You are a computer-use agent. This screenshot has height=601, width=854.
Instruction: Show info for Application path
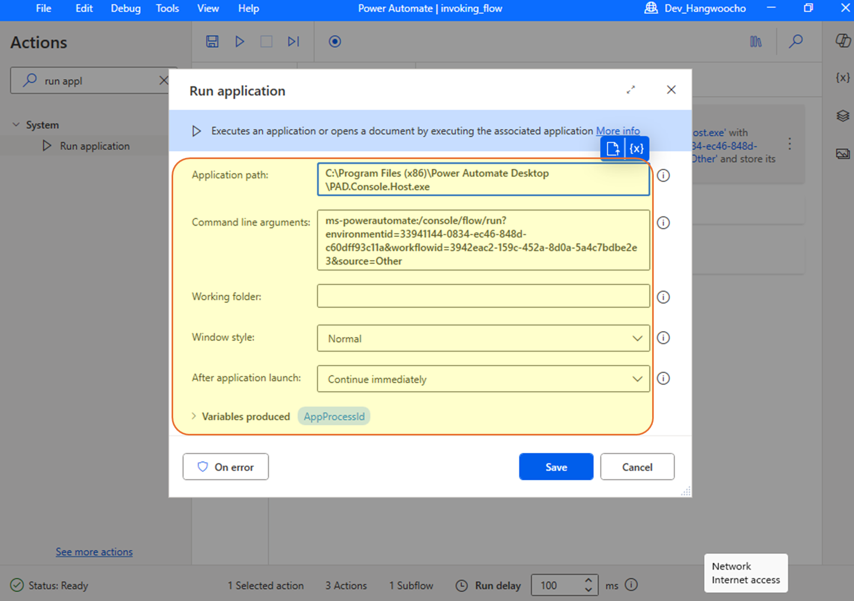point(664,175)
